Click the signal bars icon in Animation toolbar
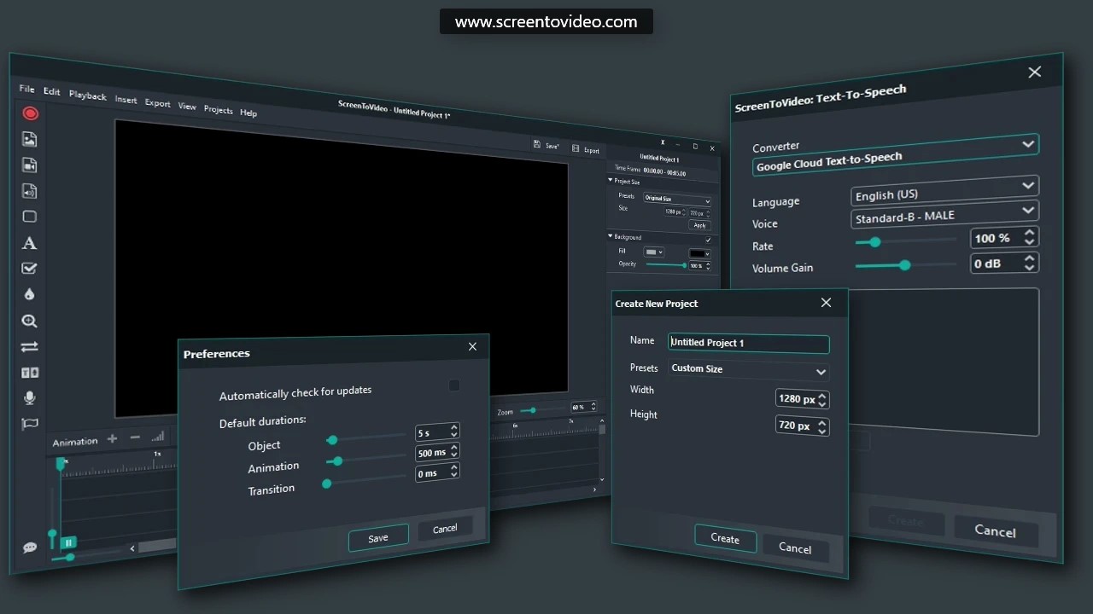This screenshot has width=1093, height=614. coord(157,436)
